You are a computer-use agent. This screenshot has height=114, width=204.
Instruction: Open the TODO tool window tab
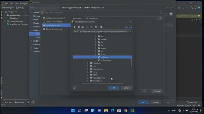click(x=8, y=102)
